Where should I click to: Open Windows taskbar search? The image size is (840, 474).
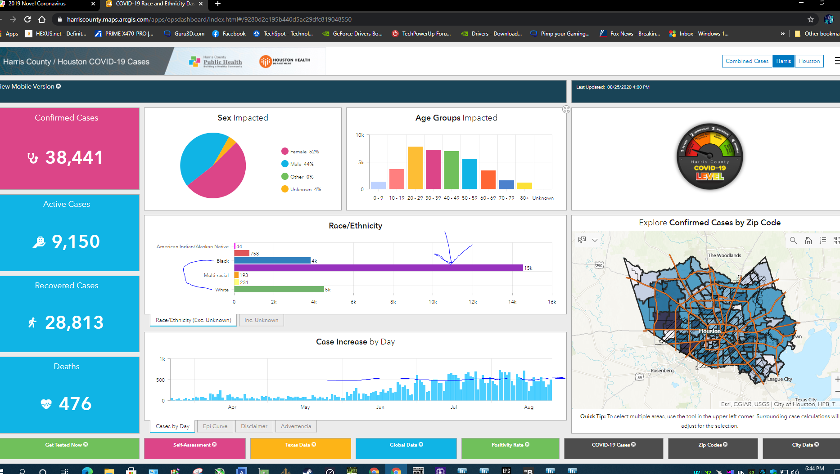[22, 471]
